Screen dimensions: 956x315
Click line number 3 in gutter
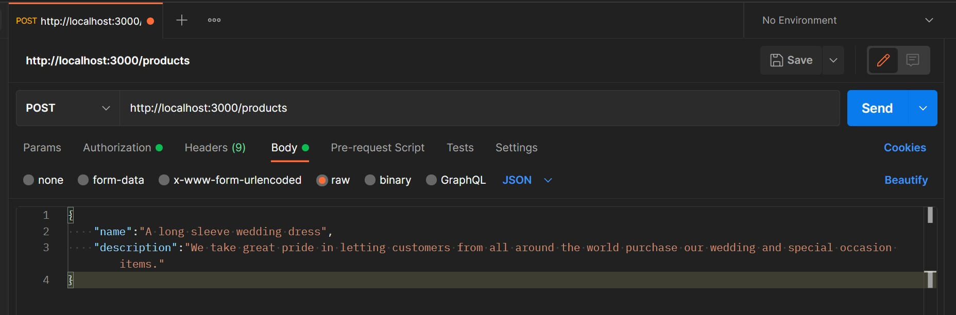(x=46, y=248)
